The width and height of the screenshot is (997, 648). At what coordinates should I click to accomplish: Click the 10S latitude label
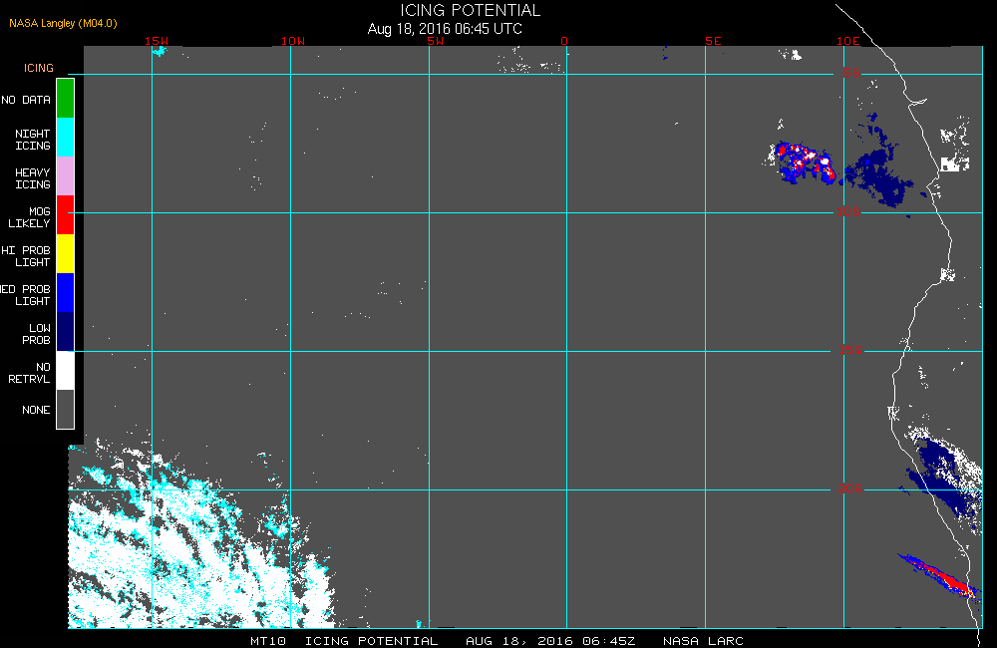(847, 211)
